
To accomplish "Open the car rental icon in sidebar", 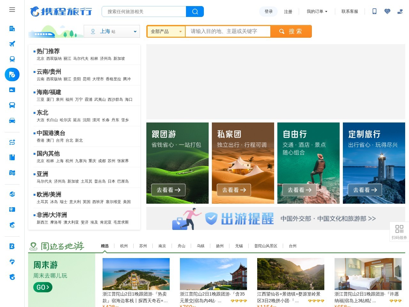I will 12,120.
